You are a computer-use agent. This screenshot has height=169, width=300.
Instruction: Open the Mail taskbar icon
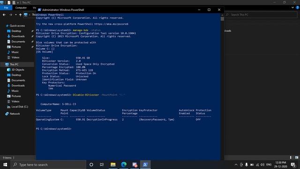135,165
